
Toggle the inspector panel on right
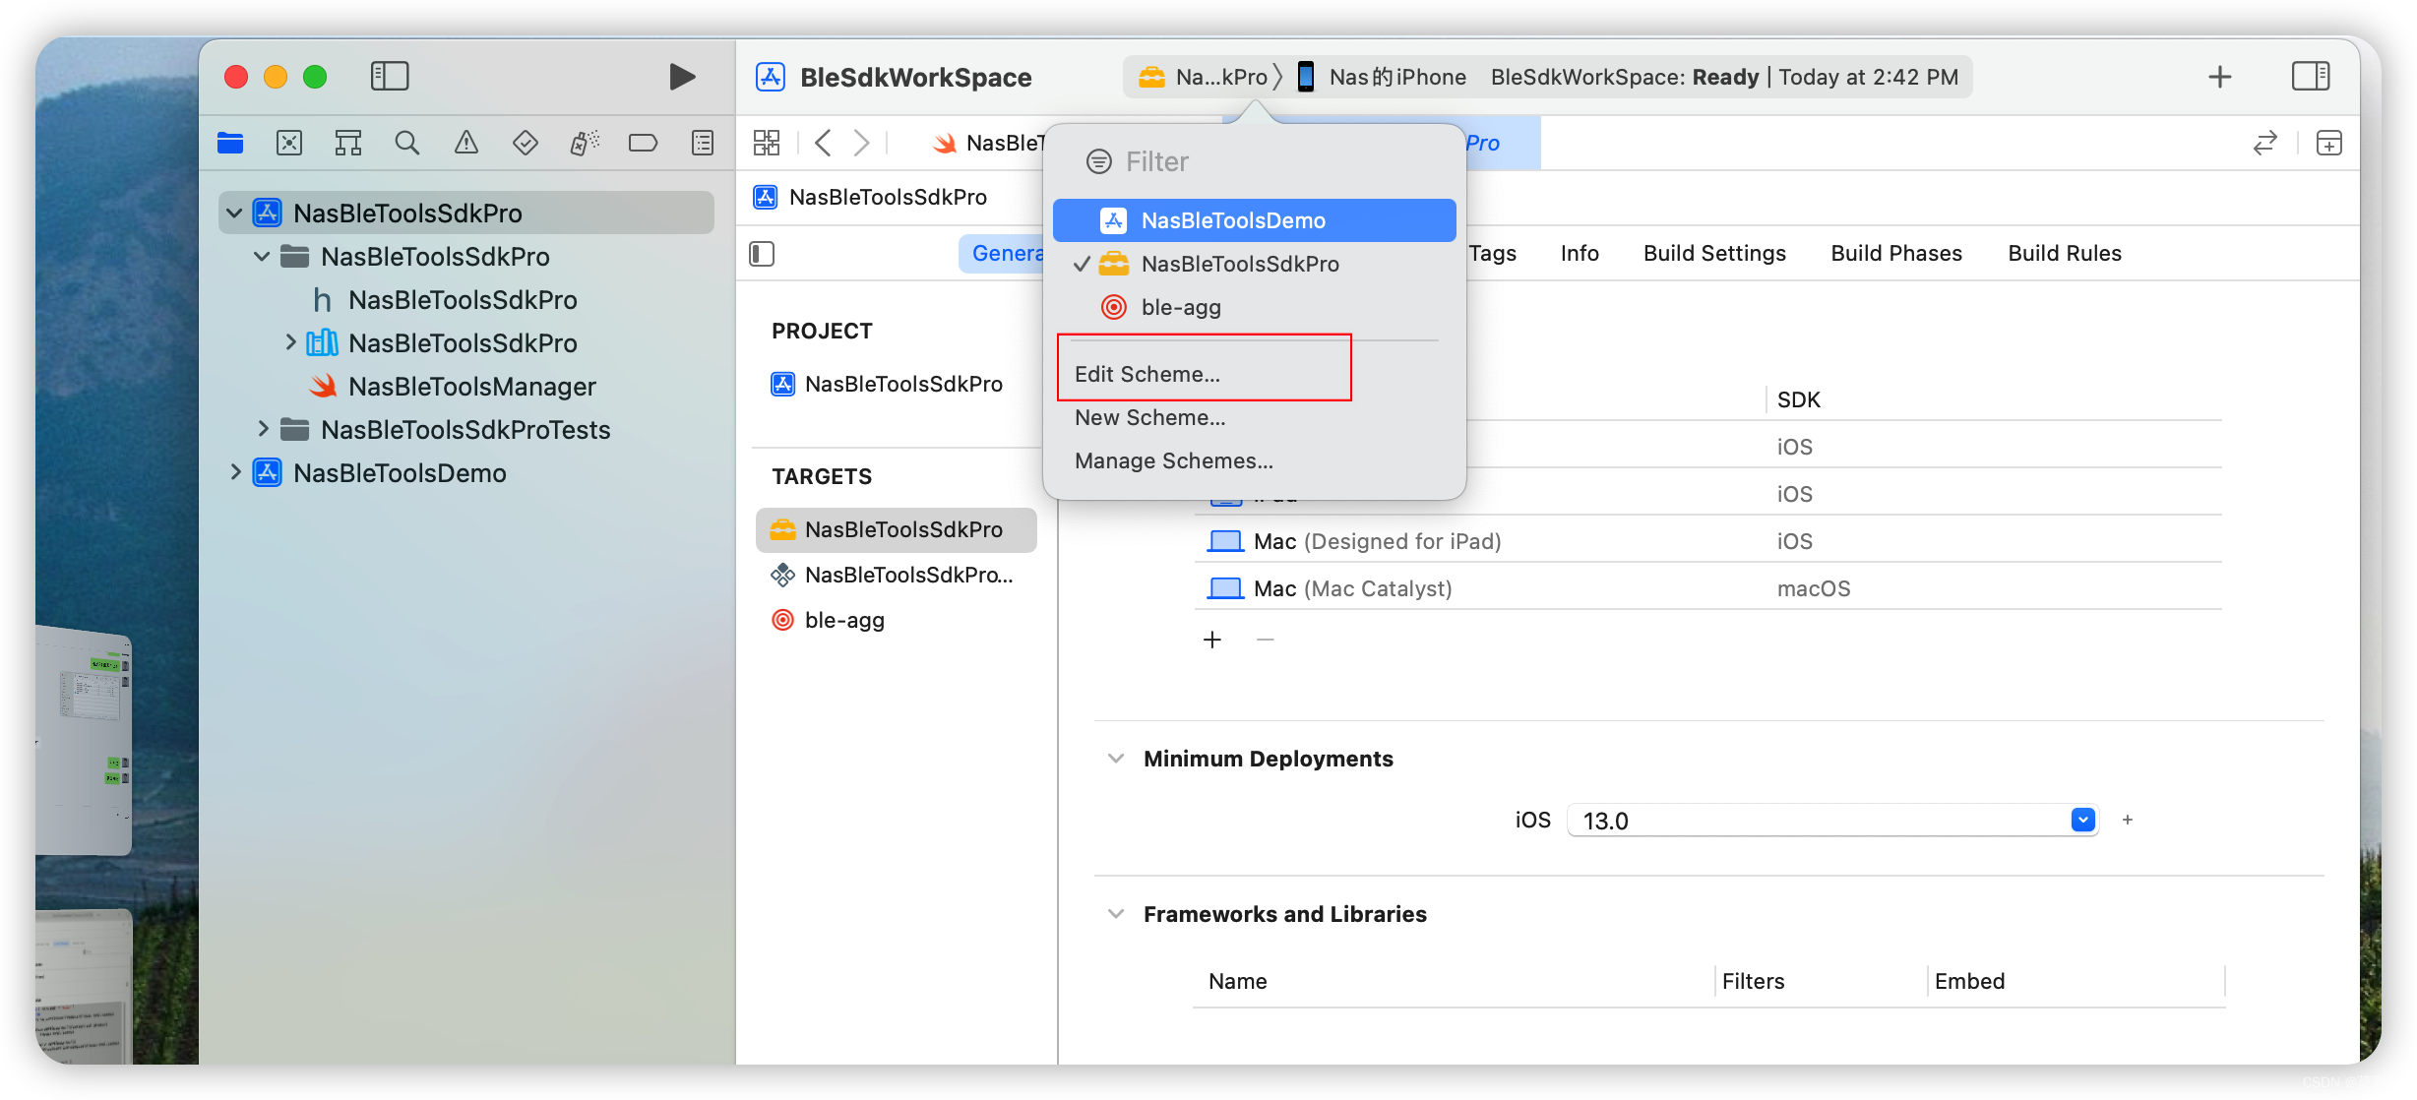point(2310,77)
